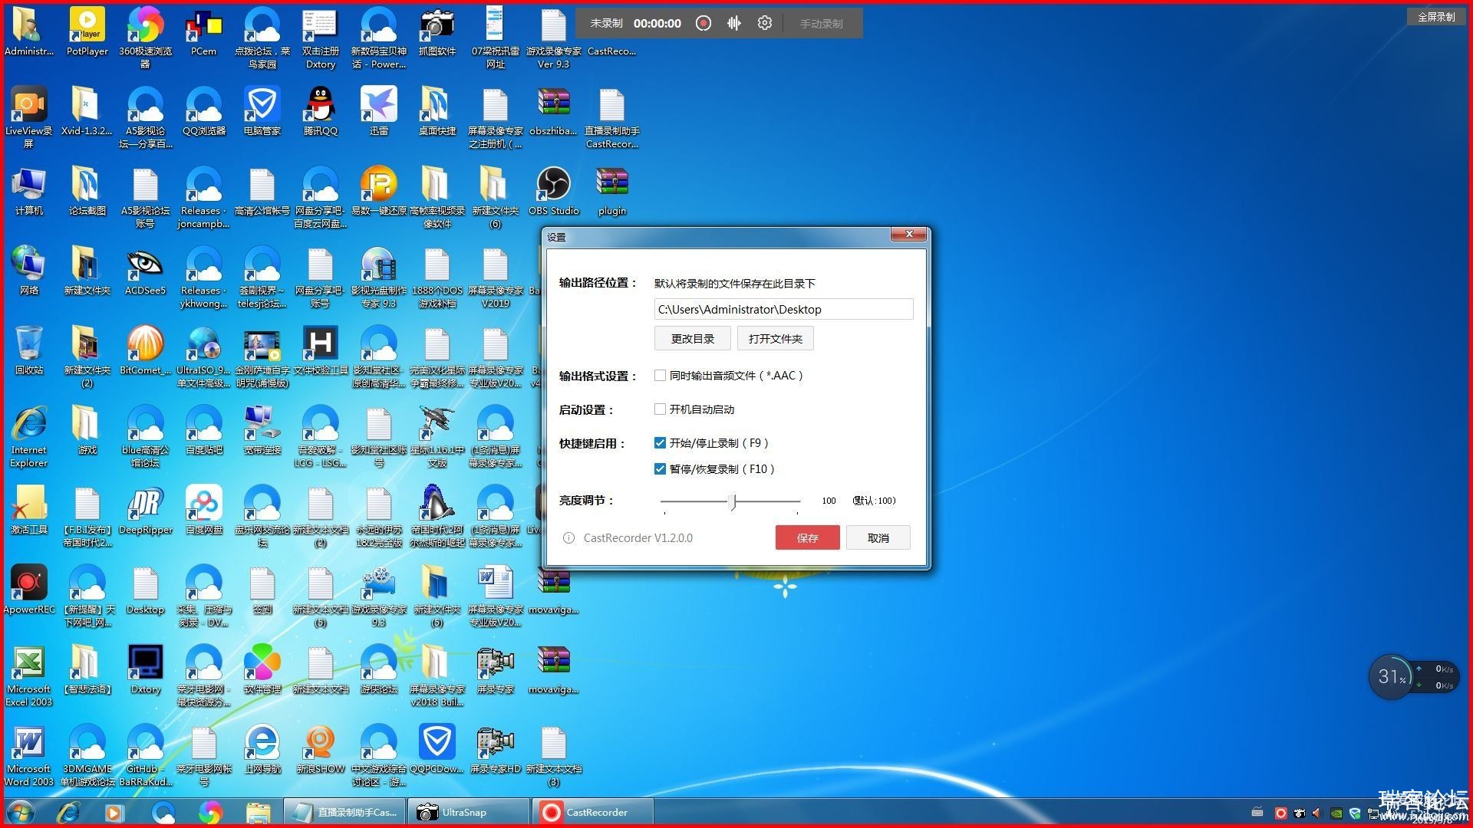Select the plugin archive icon
The image size is (1473, 828).
coord(612,192)
